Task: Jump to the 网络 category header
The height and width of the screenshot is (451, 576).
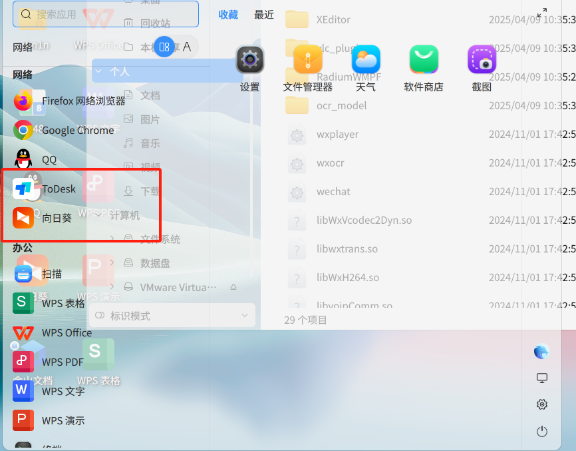Action: tap(23, 75)
